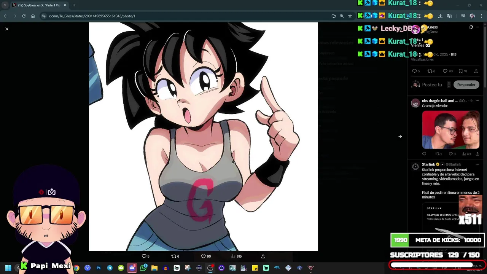This screenshot has height=274, width=487.
Task: Open Telegram from the taskbar
Action: click(110, 268)
